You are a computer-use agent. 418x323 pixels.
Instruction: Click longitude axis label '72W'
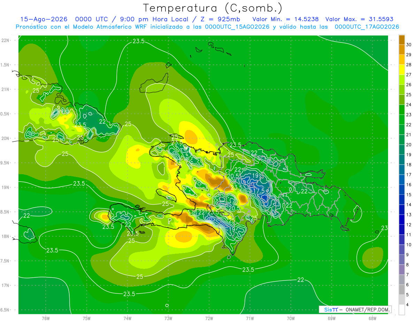pos(209,318)
